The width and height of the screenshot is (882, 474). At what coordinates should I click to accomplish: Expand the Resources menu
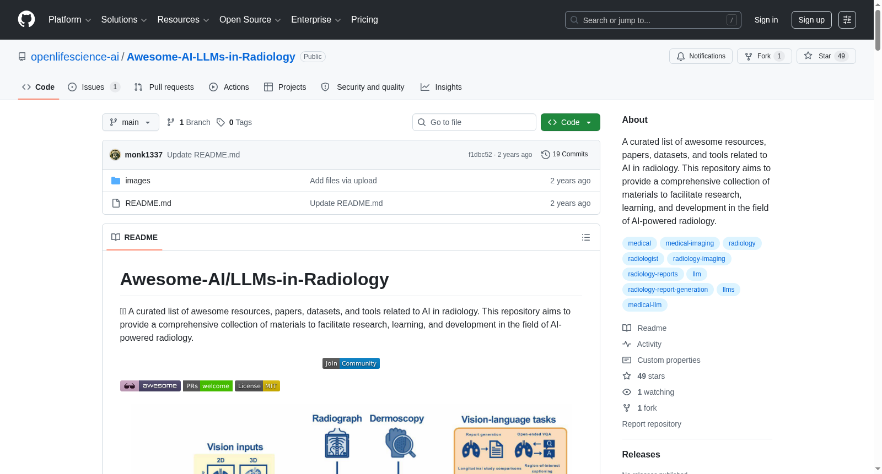[x=183, y=20]
